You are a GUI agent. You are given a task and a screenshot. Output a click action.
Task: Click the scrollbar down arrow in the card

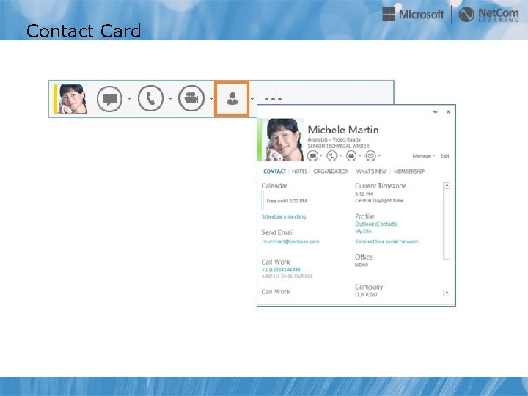(x=447, y=293)
